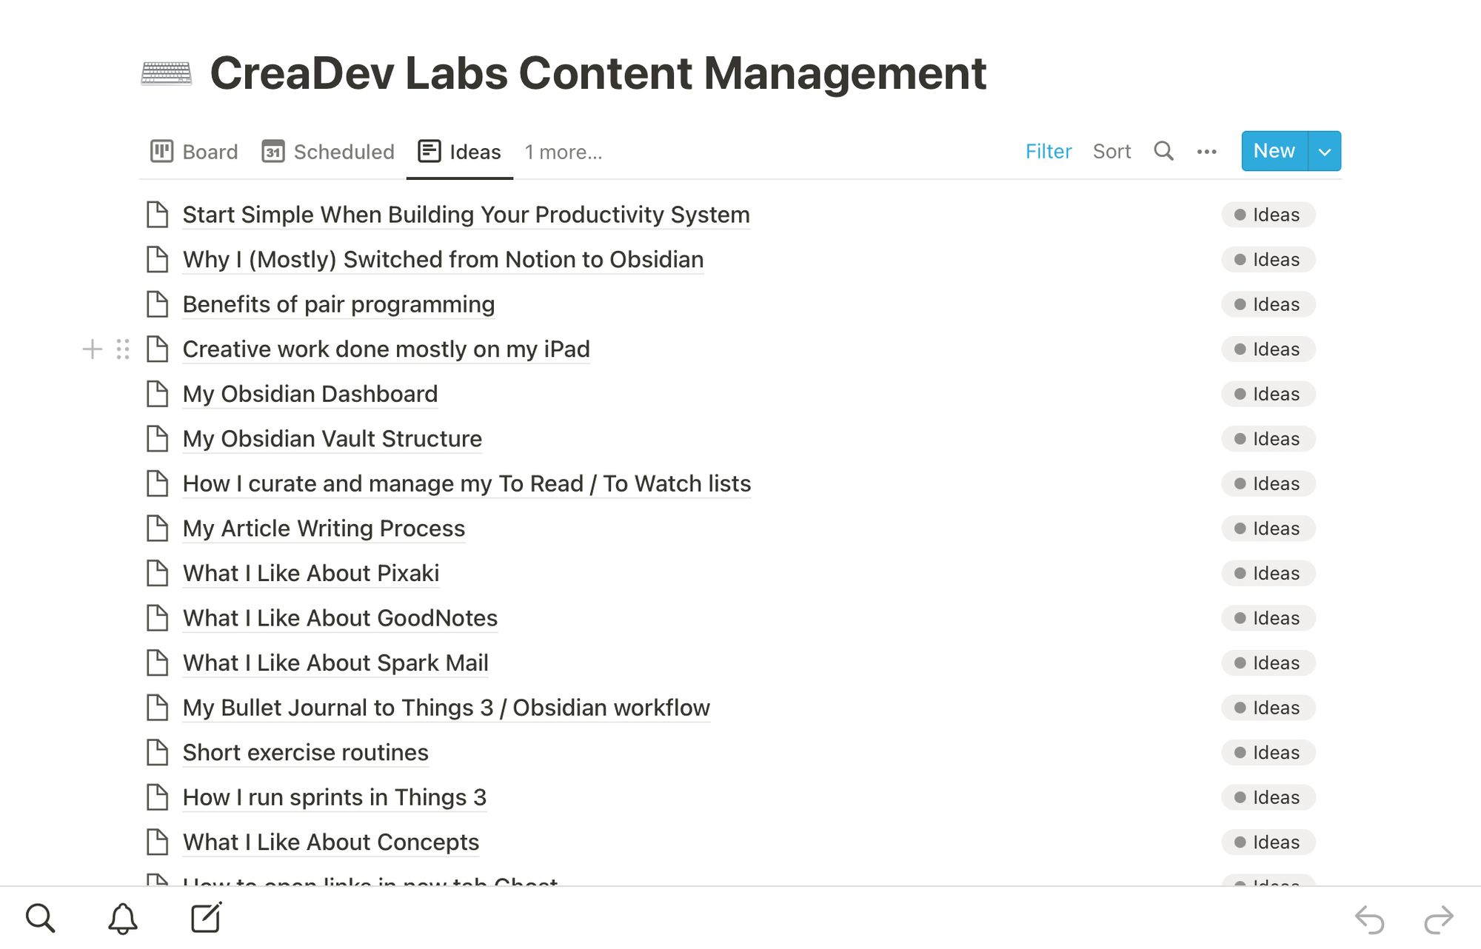Open the Filter options

pyautogui.click(x=1049, y=151)
